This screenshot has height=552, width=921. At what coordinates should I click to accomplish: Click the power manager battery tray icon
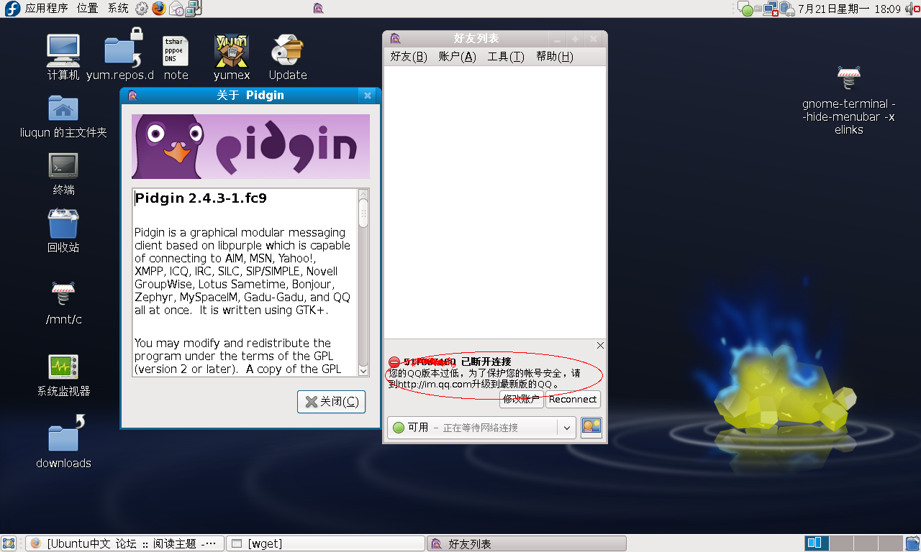tap(787, 9)
